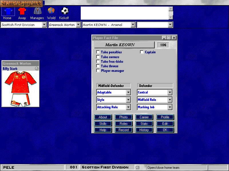
Task: Expand the Greenock Morton team dropdown
Action: click(78, 25)
